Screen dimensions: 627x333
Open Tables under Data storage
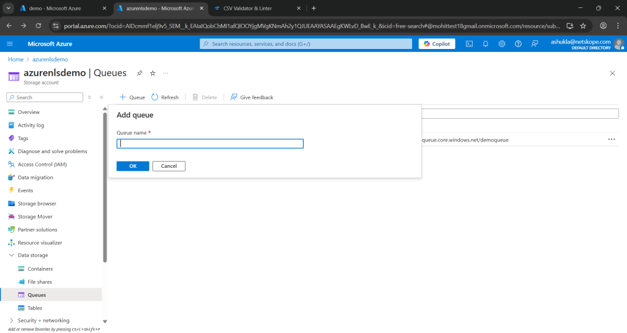(34, 309)
